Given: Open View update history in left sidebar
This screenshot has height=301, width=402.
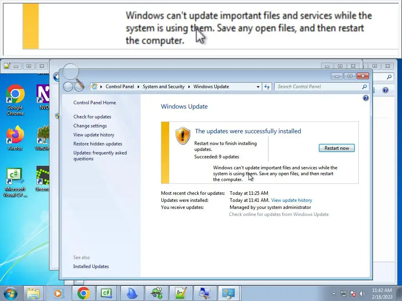Looking at the screenshot, I should point(94,135).
